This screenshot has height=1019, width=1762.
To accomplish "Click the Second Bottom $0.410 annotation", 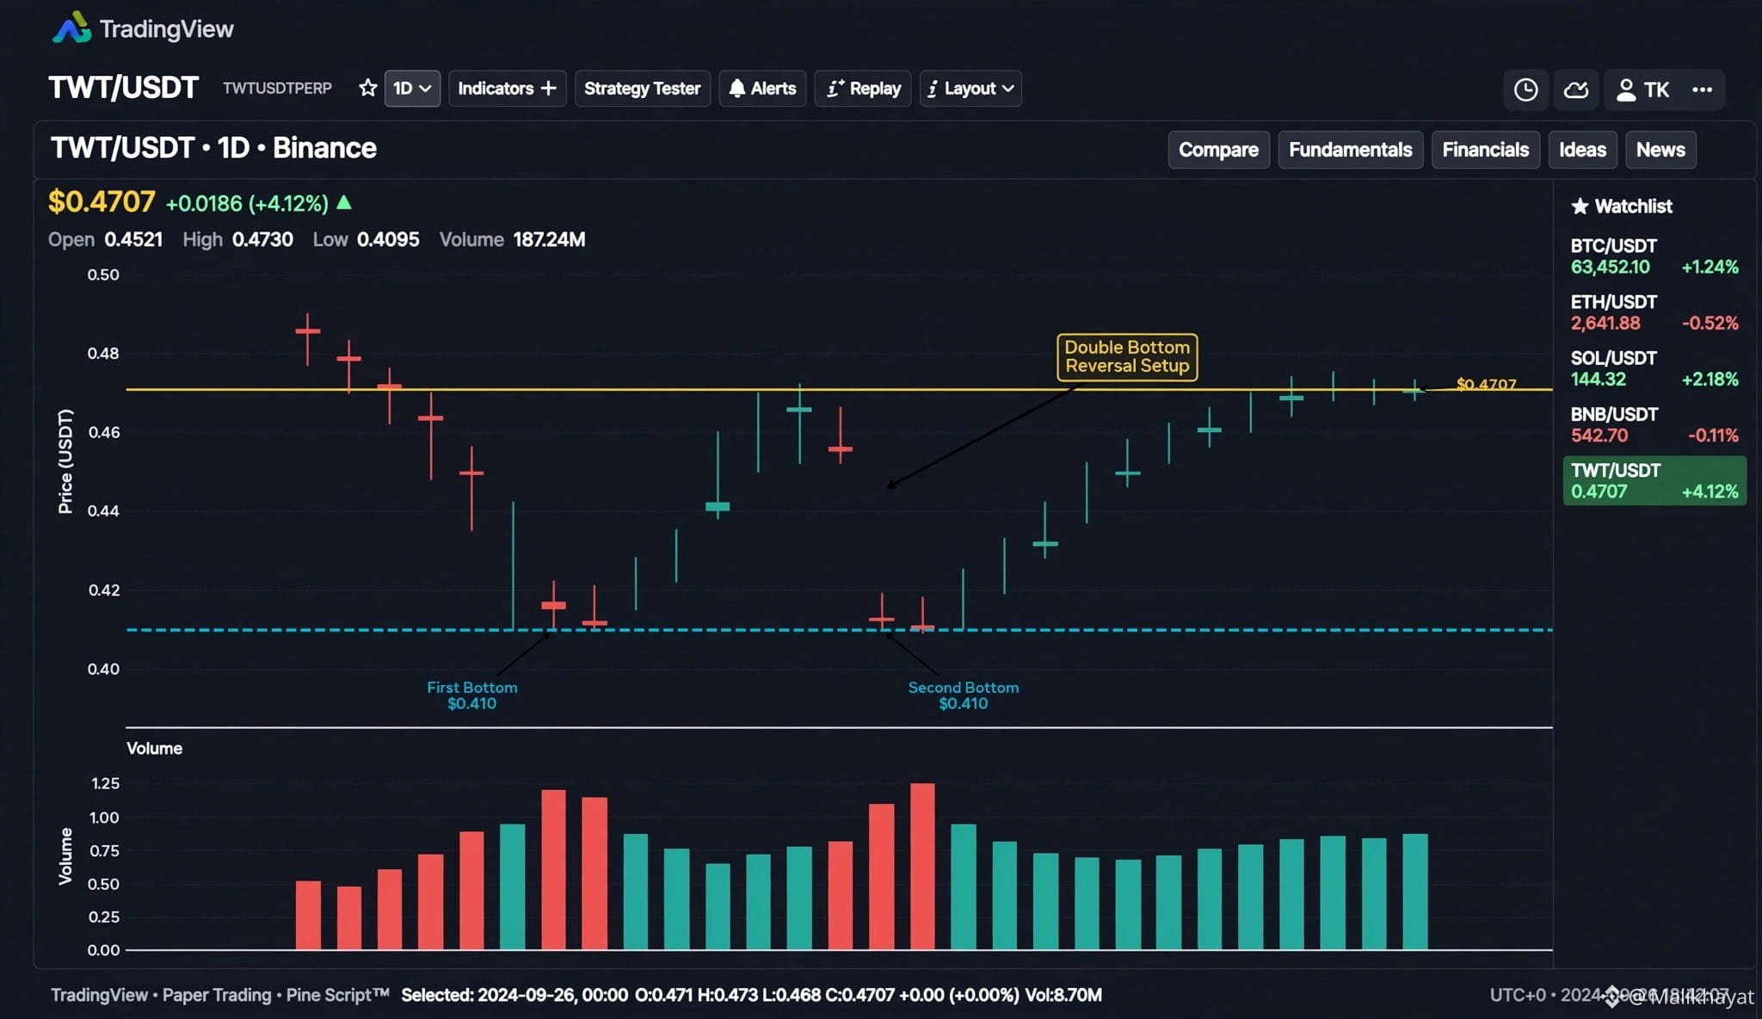I will [x=964, y=695].
